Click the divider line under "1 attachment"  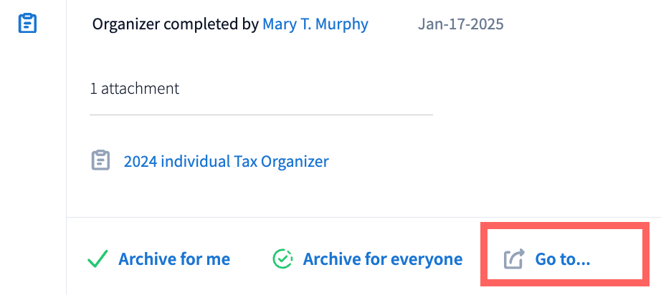tap(261, 115)
